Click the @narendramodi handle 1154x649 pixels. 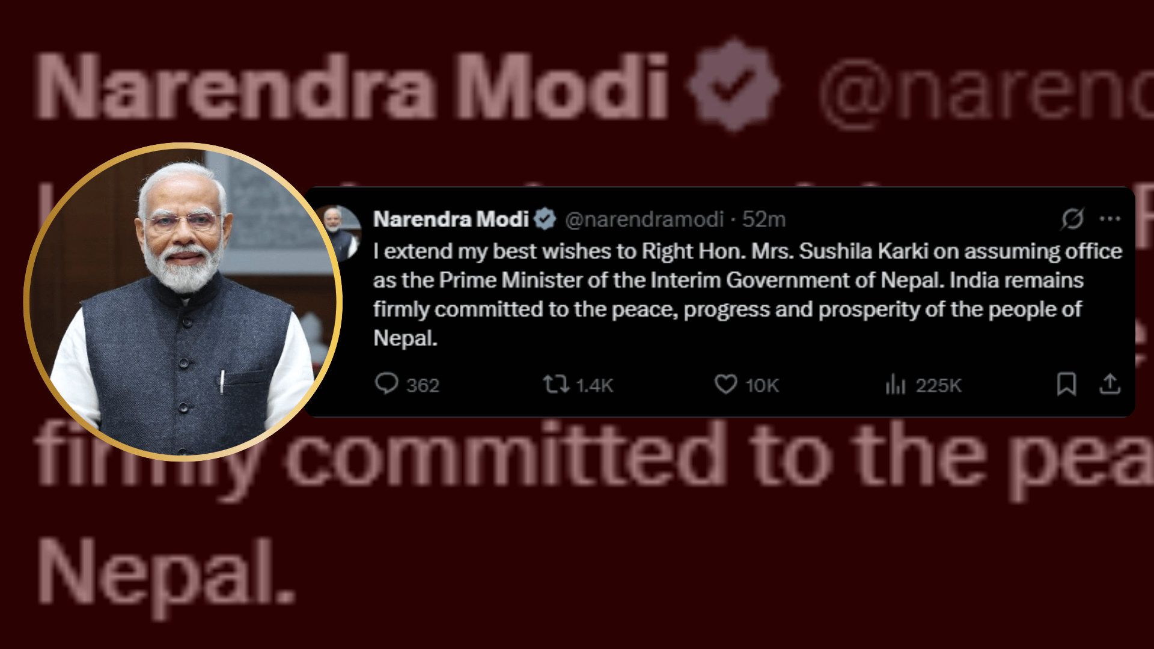[x=644, y=219]
